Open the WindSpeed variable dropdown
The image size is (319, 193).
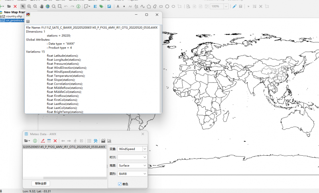coord(144,149)
